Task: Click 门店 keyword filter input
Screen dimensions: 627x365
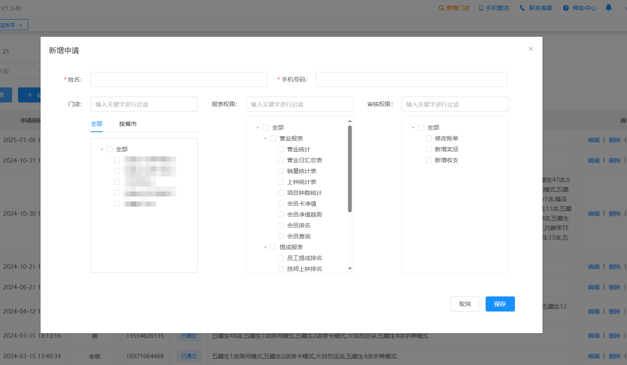Action: coord(144,104)
